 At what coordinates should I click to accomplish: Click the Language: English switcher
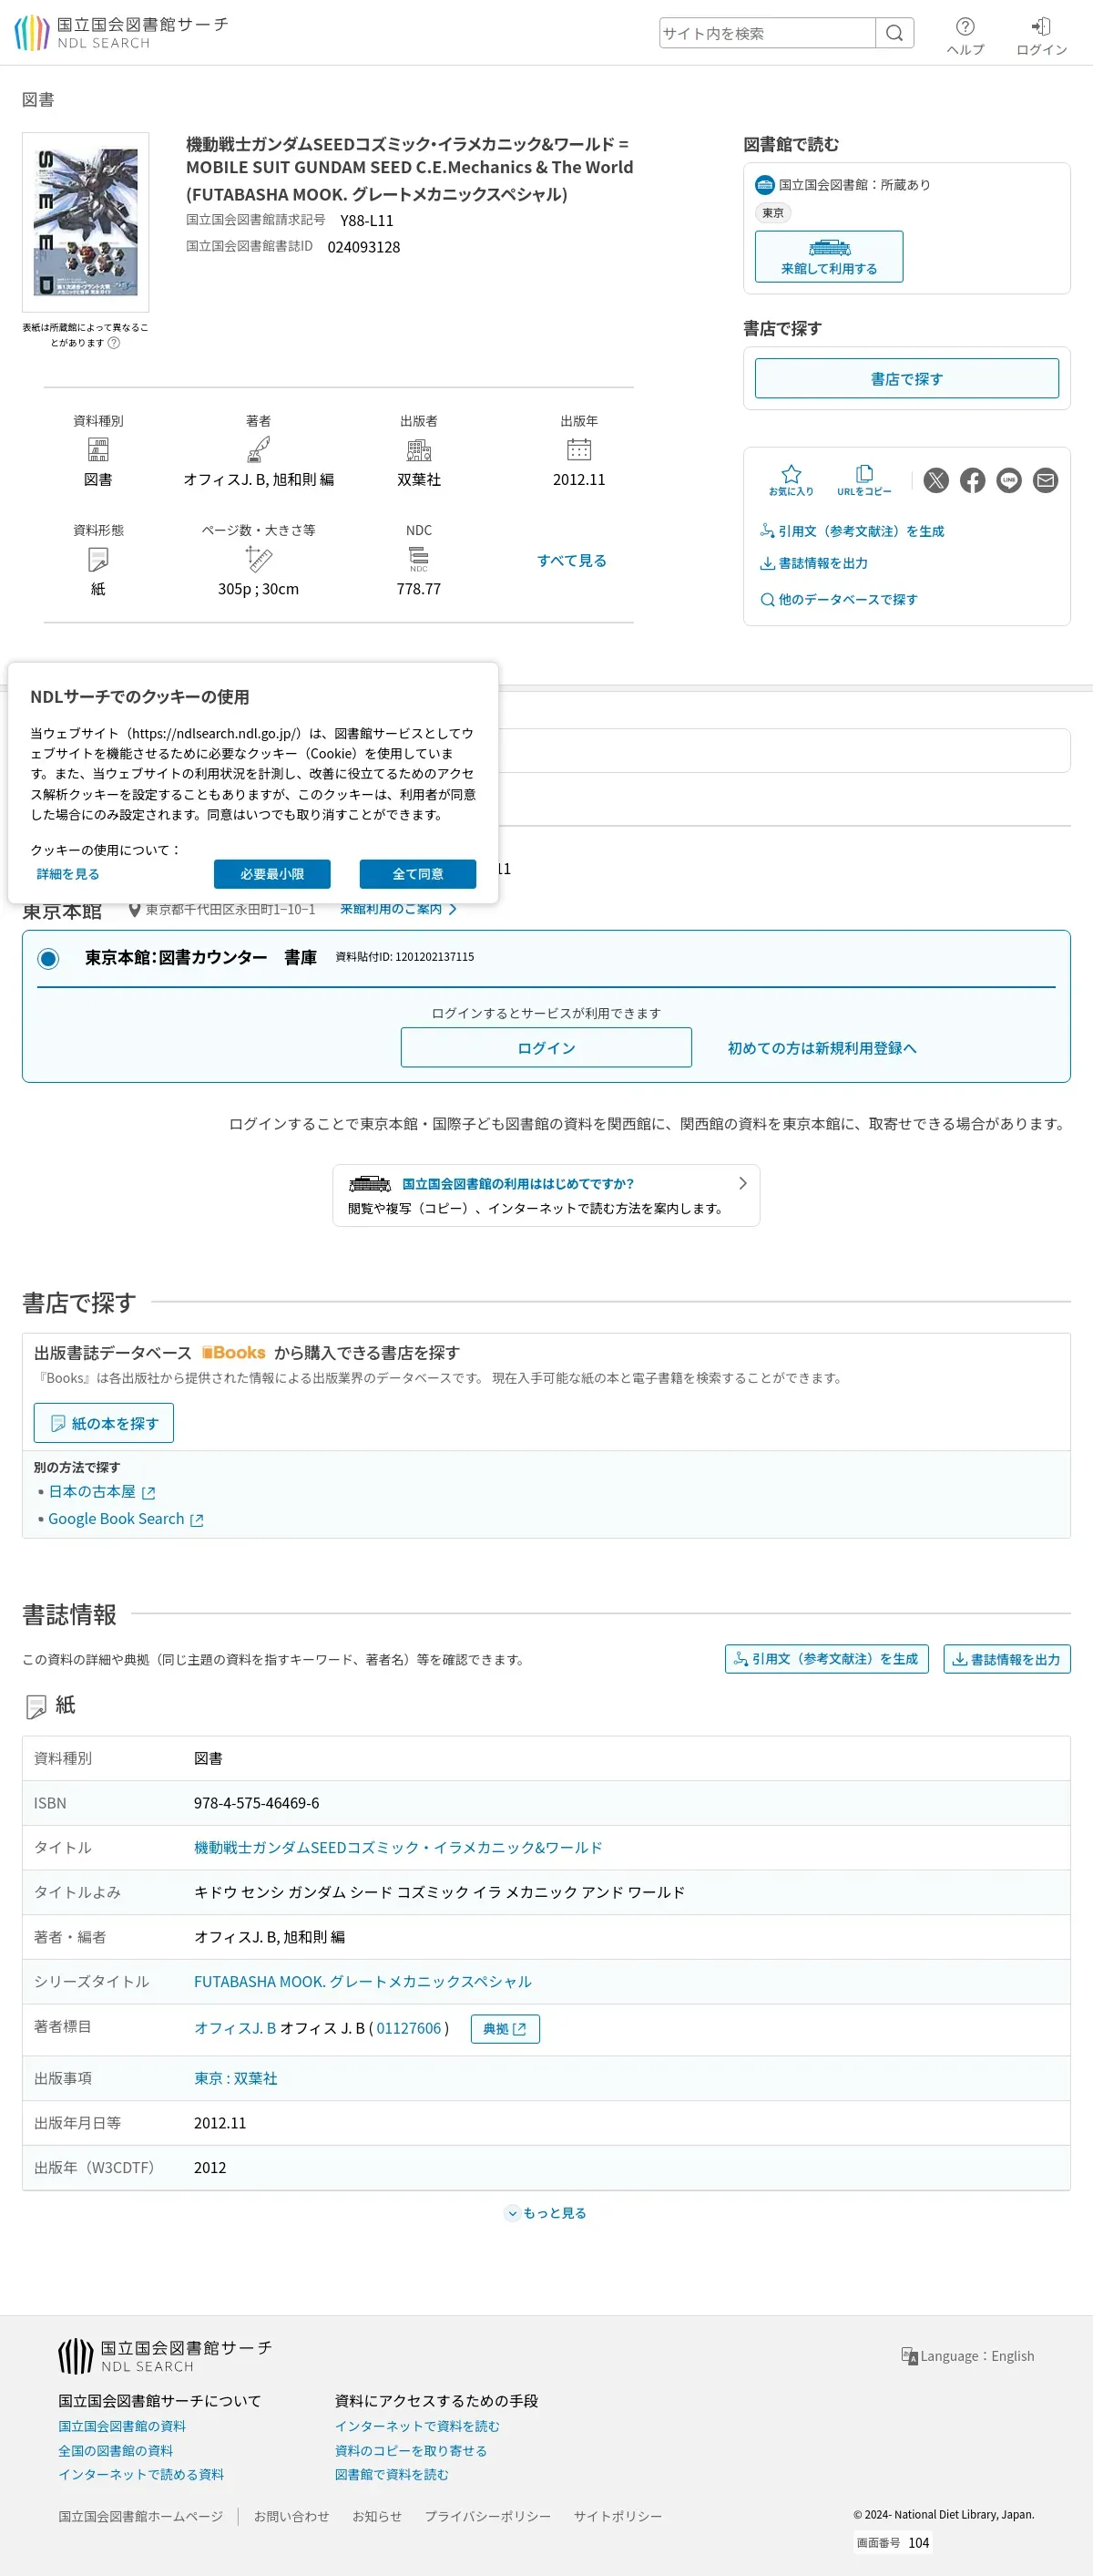click(968, 2356)
